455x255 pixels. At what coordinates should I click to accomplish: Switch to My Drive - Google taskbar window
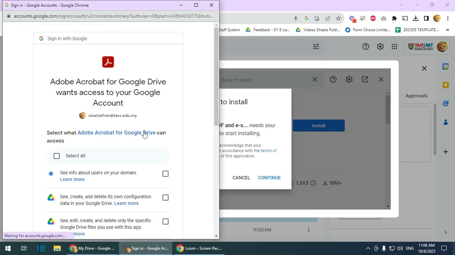pyautogui.click(x=92, y=248)
